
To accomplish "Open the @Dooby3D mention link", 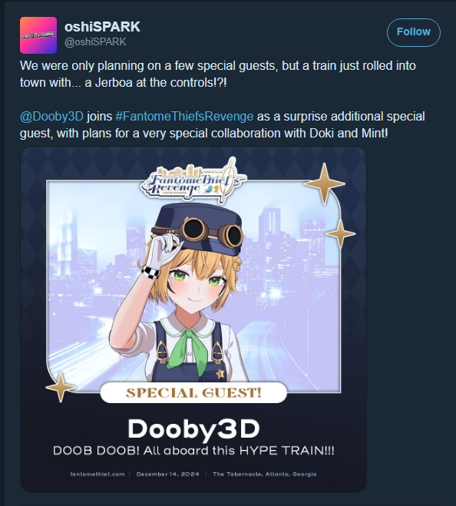I will pos(51,116).
